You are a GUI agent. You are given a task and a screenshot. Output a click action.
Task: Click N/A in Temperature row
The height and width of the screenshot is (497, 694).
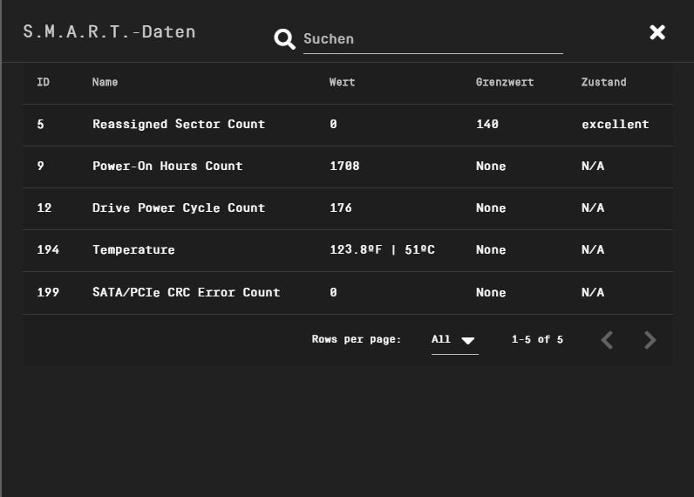[593, 250]
